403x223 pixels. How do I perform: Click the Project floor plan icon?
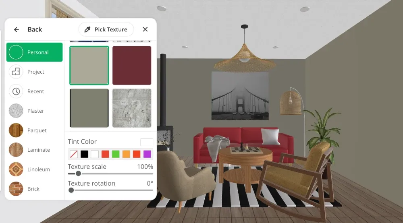pos(16,72)
